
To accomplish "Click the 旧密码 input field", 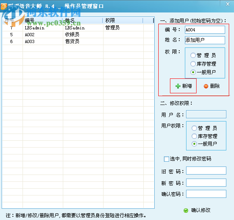I will [206, 171].
